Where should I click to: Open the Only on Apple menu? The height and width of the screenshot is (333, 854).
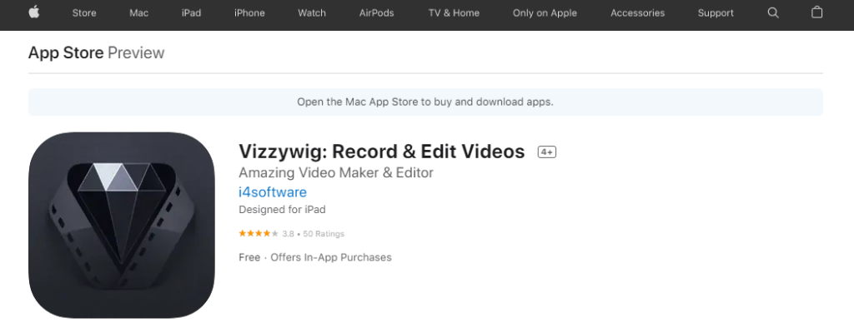click(545, 13)
